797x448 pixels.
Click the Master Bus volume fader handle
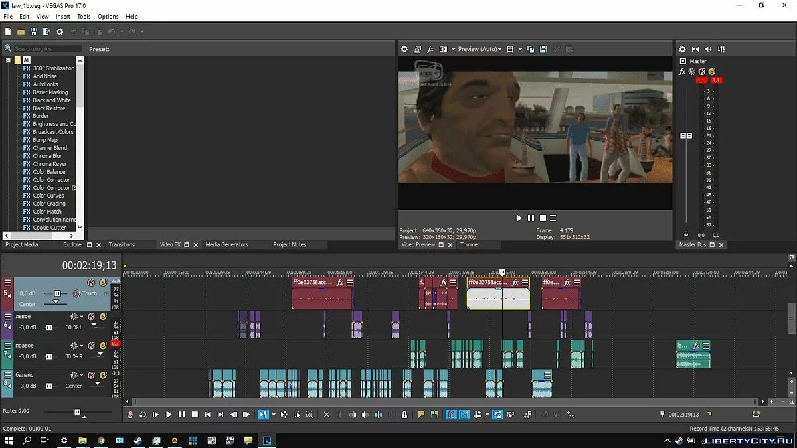point(686,135)
